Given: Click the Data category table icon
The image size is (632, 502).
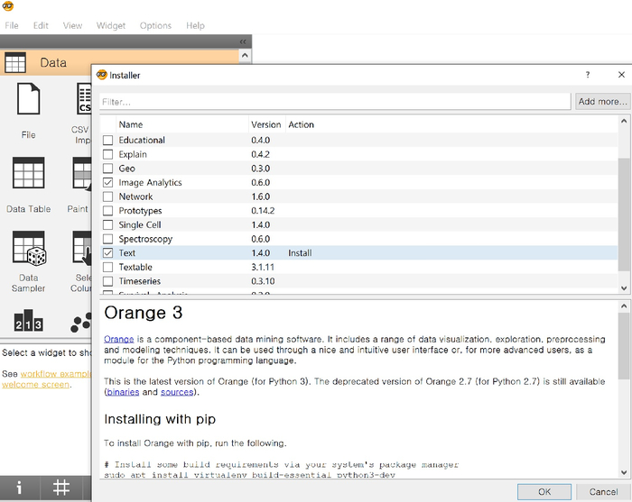Looking at the screenshot, I should (x=15, y=62).
